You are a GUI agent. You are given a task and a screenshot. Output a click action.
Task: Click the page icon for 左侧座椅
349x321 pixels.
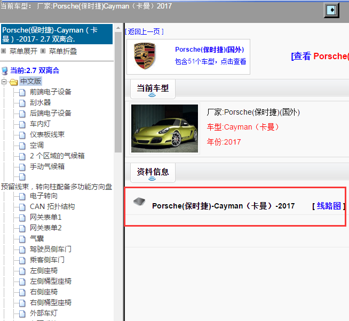pos(22,271)
